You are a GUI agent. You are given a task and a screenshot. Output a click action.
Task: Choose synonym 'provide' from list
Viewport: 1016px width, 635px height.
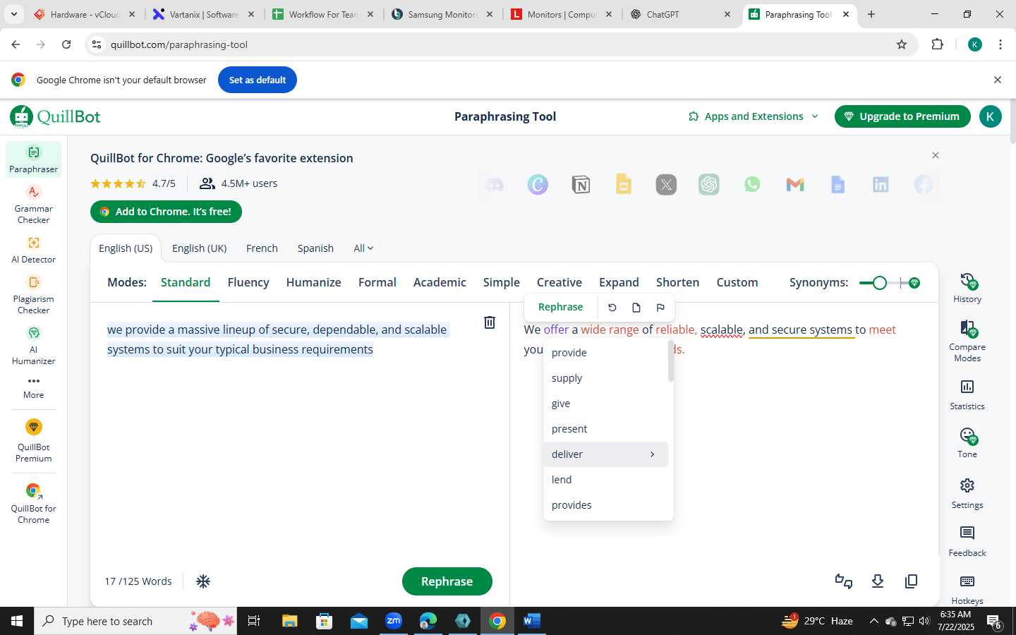click(605, 353)
